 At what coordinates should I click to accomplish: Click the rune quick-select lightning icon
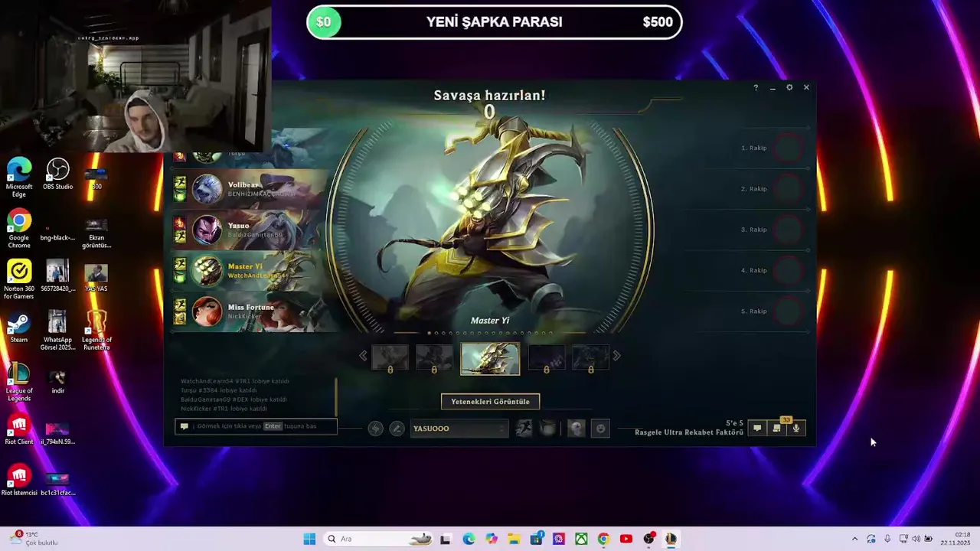pyautogui.click(x=375, y=429)
